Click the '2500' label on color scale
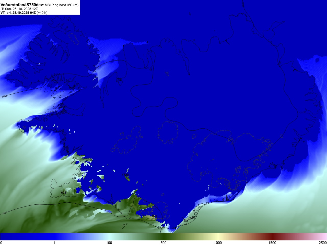The image size is (327, 245). tap(323, 243)
